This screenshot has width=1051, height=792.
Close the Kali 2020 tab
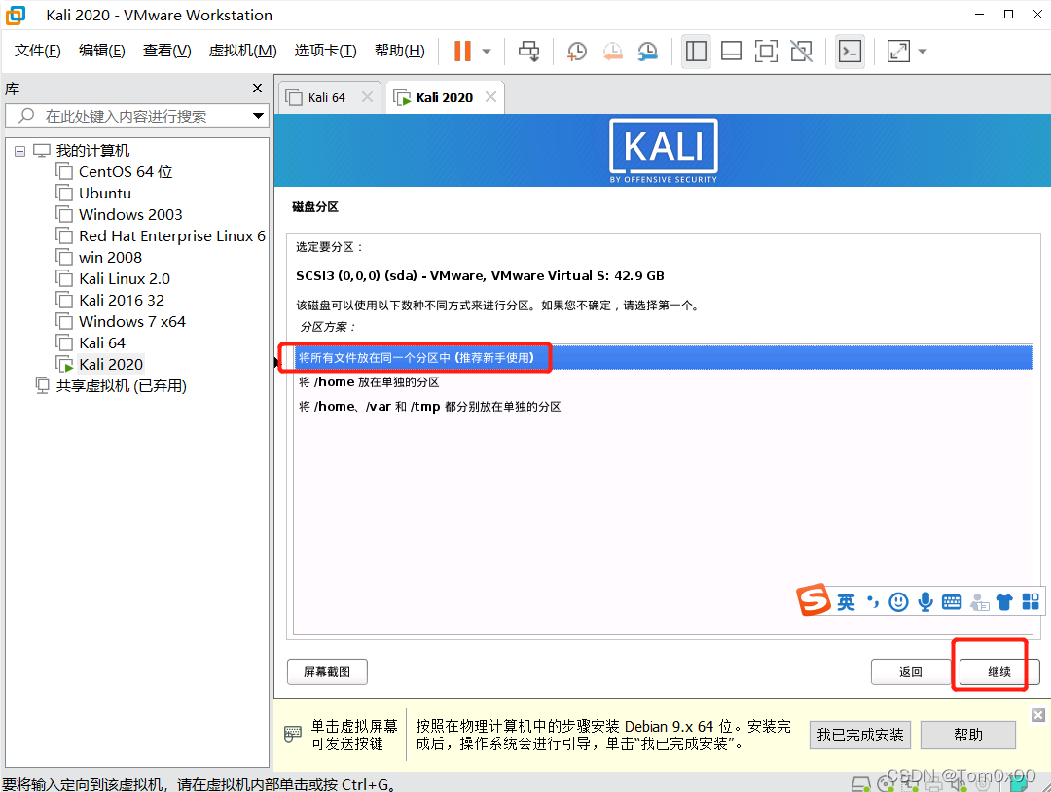[490, 97]
